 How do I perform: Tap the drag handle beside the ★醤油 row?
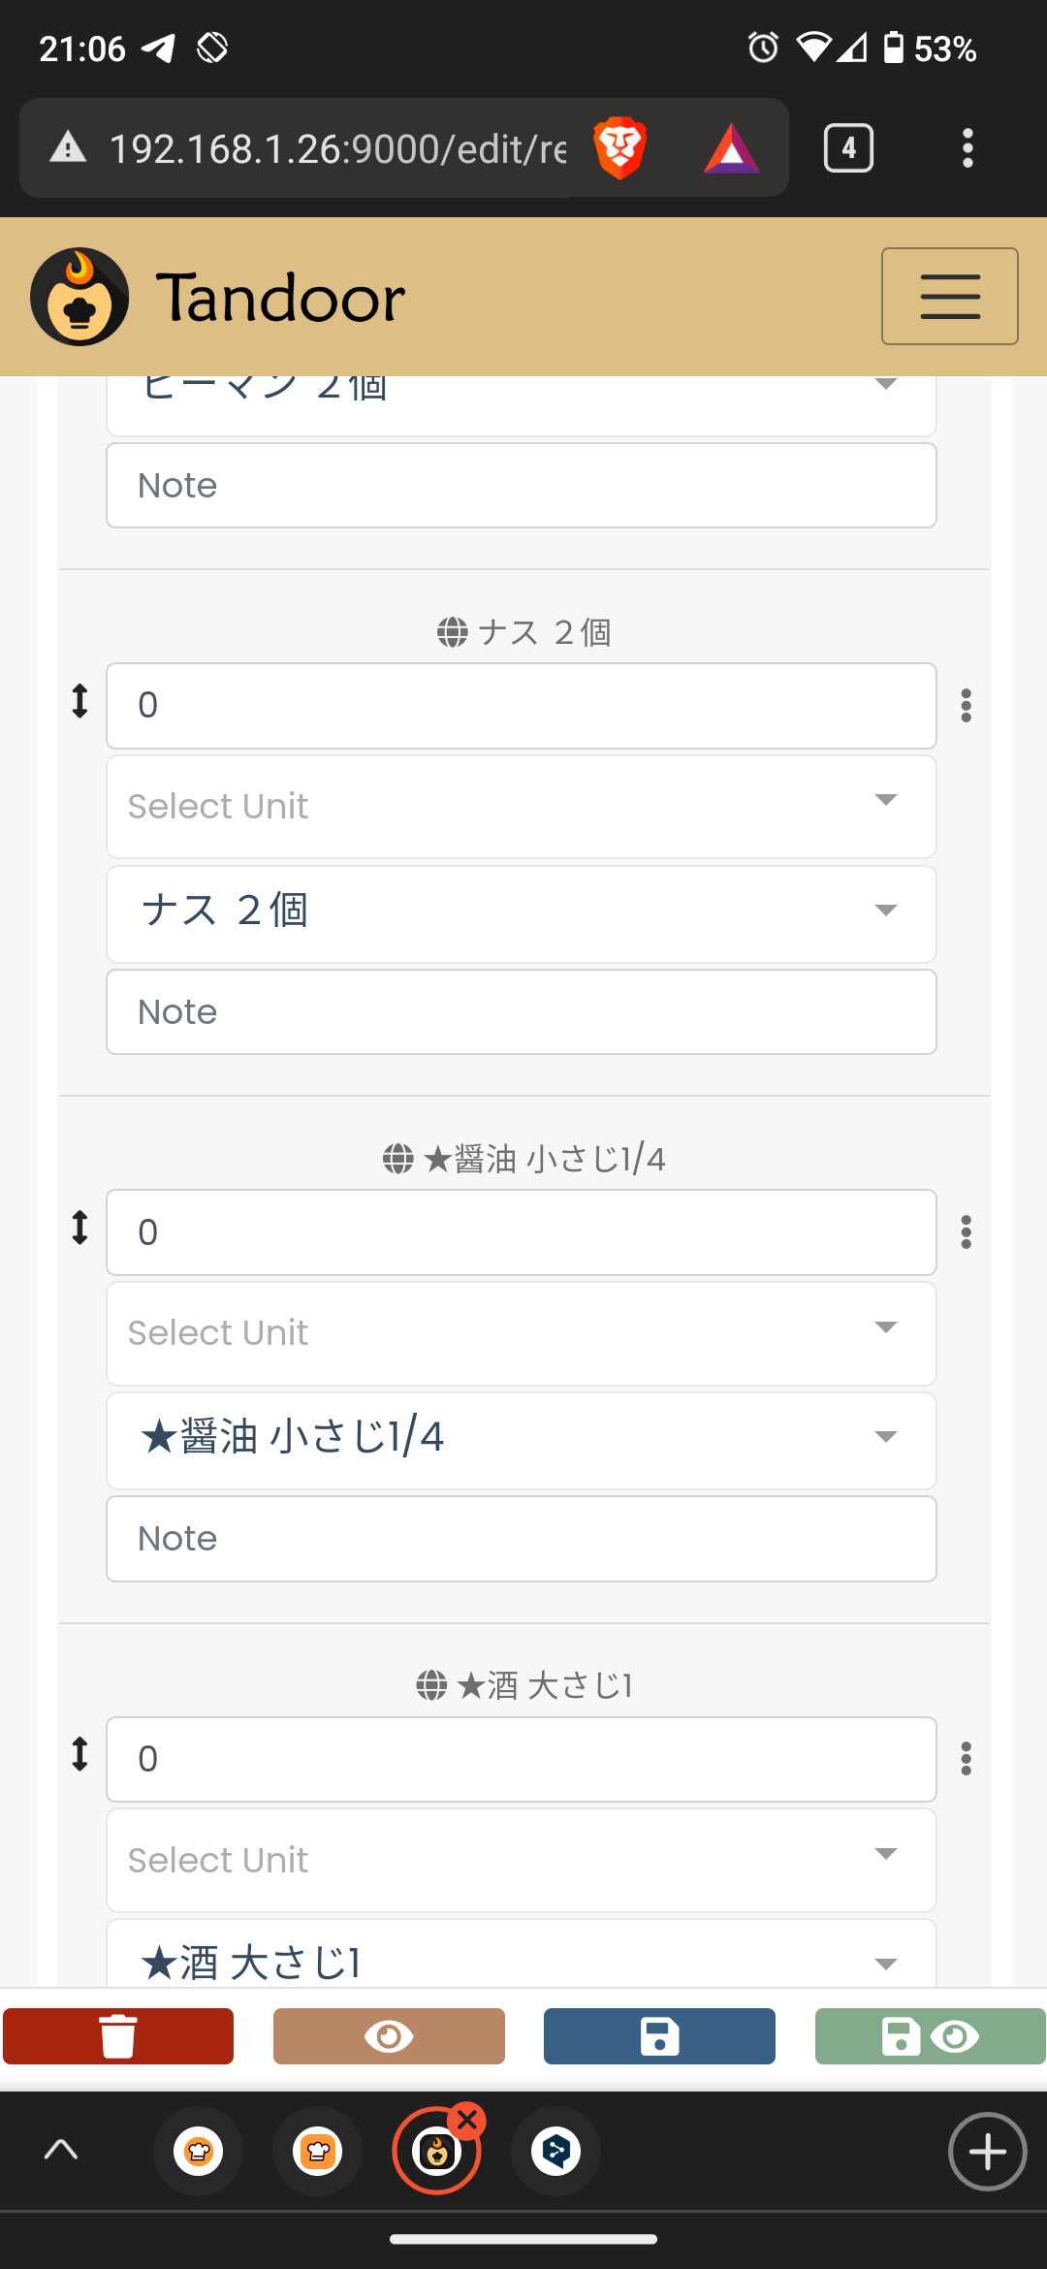coord(79,1227)
